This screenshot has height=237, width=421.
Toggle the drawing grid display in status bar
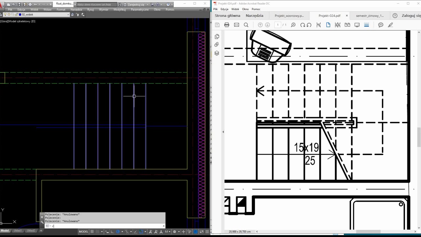92,232
